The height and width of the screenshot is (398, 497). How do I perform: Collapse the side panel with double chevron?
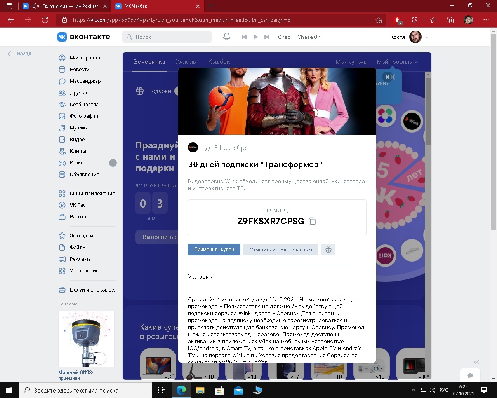[x=476, y=362]
